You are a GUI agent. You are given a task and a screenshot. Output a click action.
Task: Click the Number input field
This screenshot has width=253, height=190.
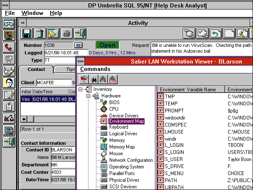coord(59,45)
